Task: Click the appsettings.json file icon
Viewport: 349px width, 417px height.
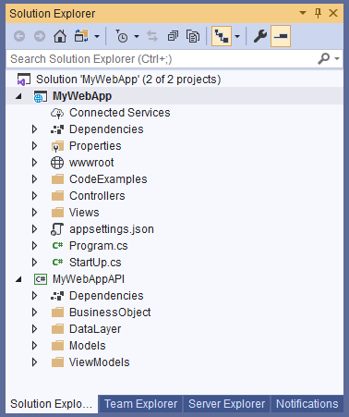Action: [x=57, y=229]
